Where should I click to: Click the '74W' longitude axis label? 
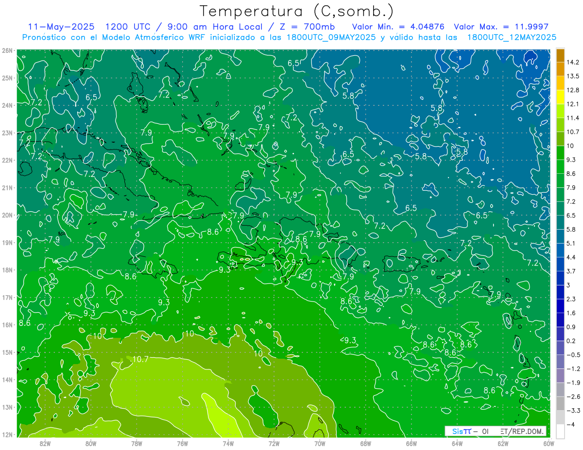click(228, 443)
